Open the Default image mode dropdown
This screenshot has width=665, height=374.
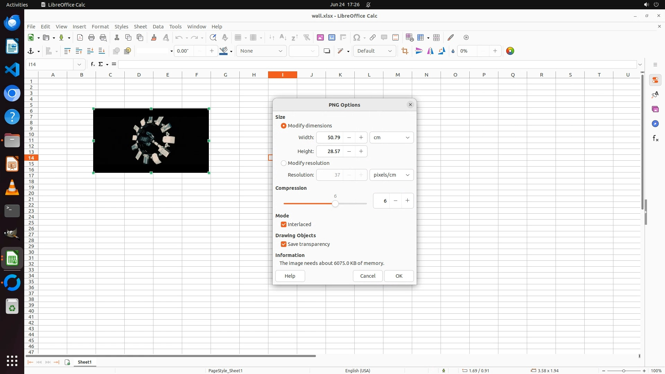[374, 51]
